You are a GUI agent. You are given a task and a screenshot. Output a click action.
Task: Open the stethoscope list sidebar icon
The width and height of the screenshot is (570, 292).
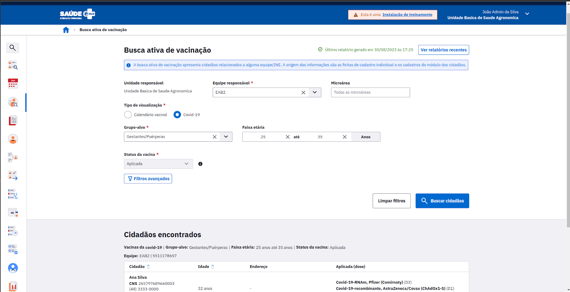pos(13,194)
